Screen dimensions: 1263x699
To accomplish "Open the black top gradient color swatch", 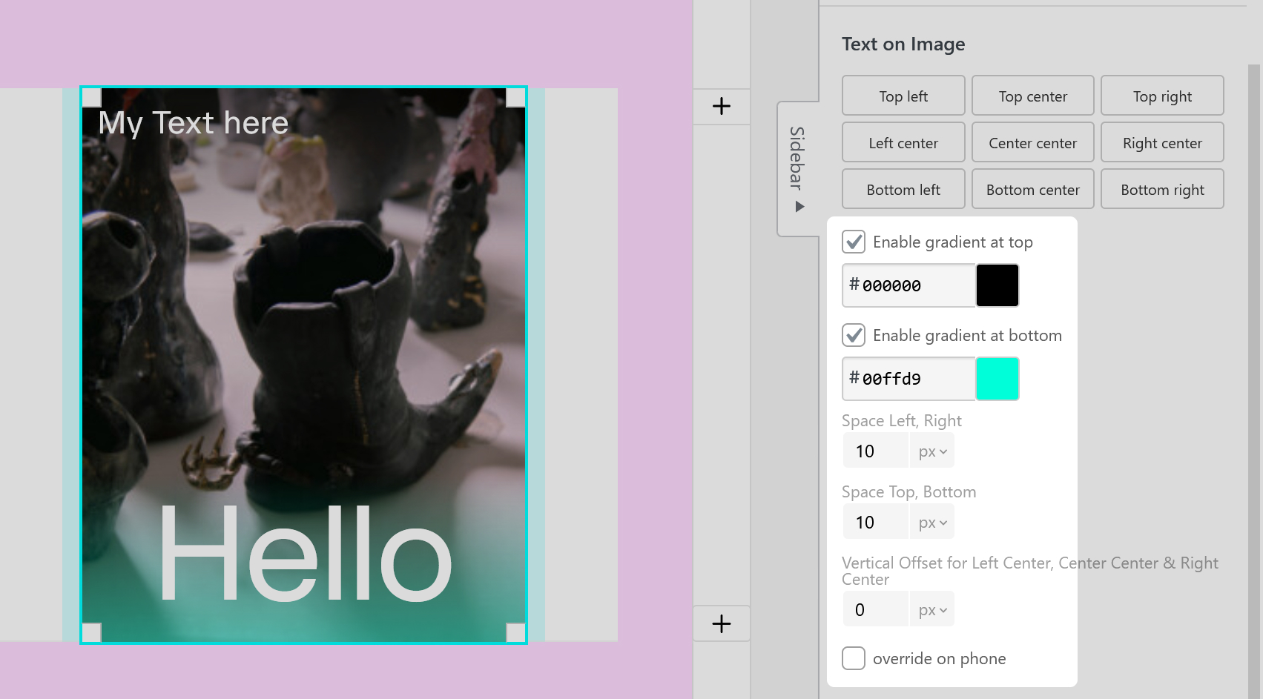I will click(x=997, y=285).
